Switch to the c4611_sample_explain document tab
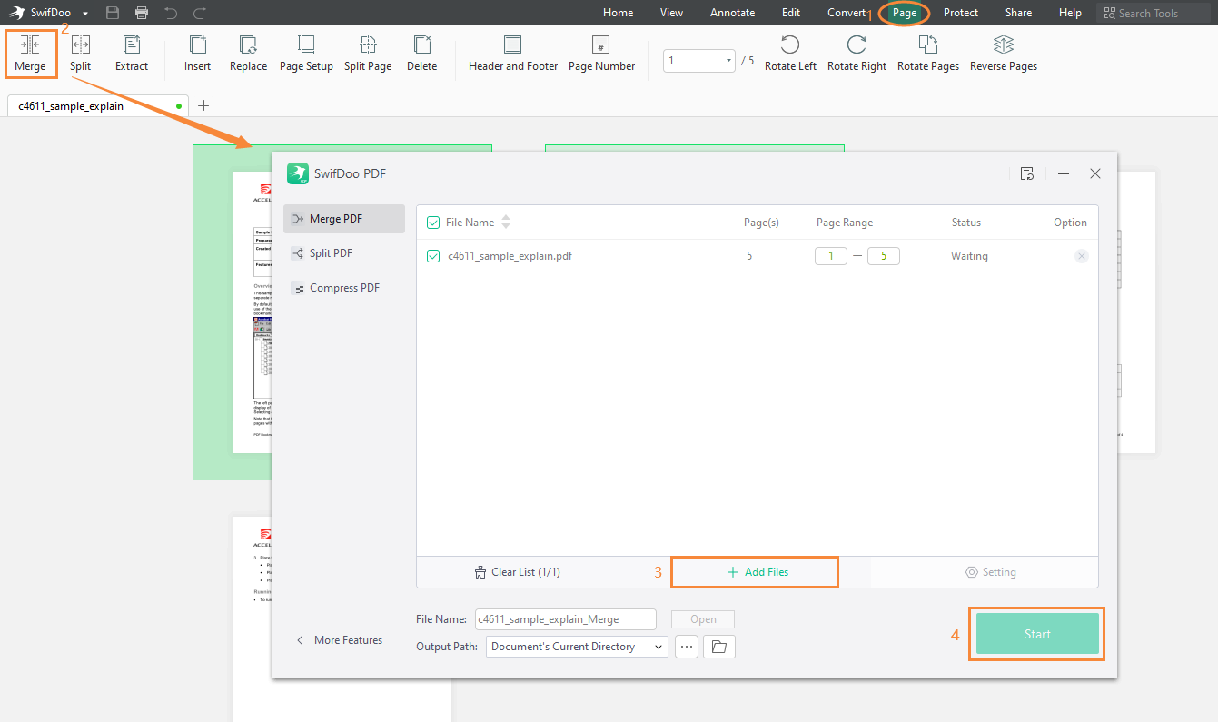This screenshot has height=722, width=1218. click(98, 105)
